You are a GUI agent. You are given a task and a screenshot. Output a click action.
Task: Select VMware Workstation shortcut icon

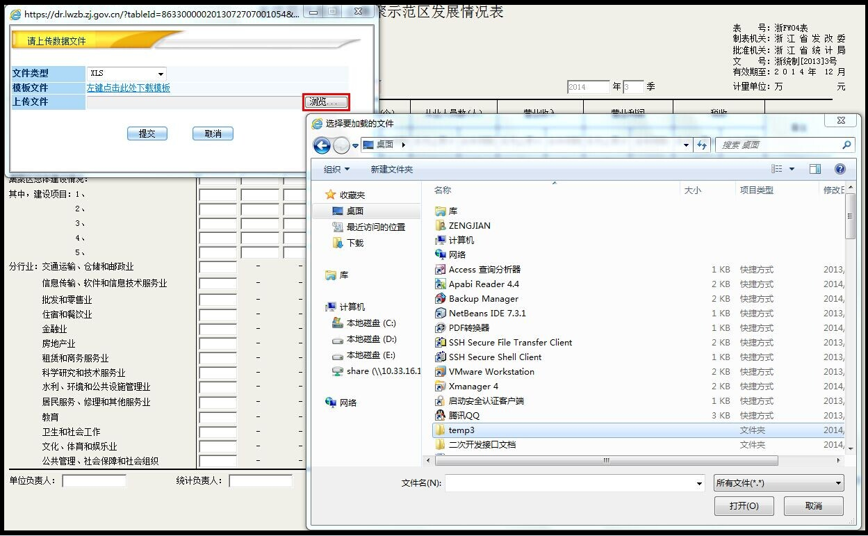(x=440, y=371)
